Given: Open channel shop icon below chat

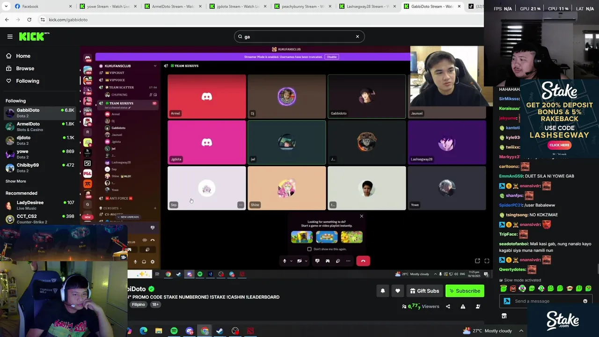Looking at the screenshot, I should (504, 316).
